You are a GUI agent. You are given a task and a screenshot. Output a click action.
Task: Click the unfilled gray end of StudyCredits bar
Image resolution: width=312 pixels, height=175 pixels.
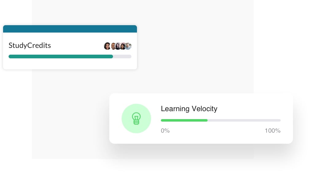[123, 56]
